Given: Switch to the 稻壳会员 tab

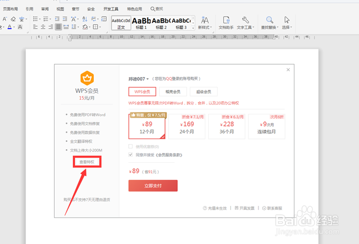Looking at the screenshot, I should point(173,92).
